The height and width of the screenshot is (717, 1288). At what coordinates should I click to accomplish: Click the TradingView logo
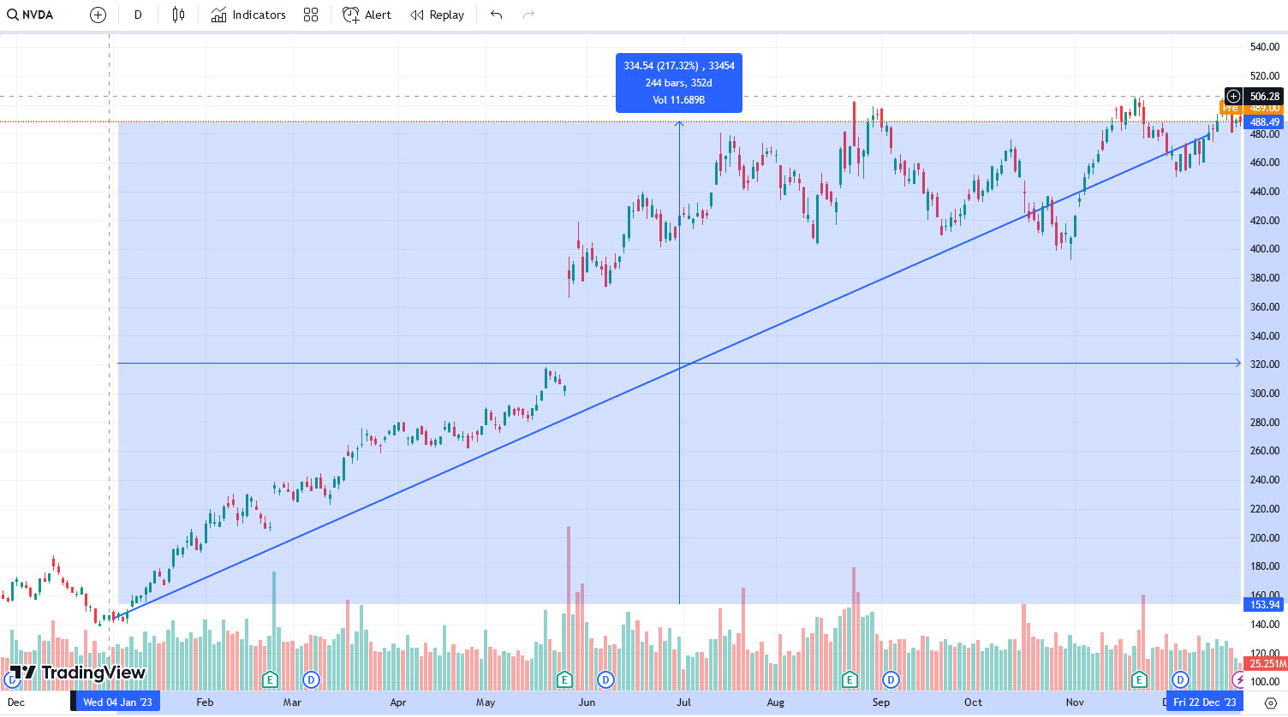pyautogui.click(x=77, y=673)
